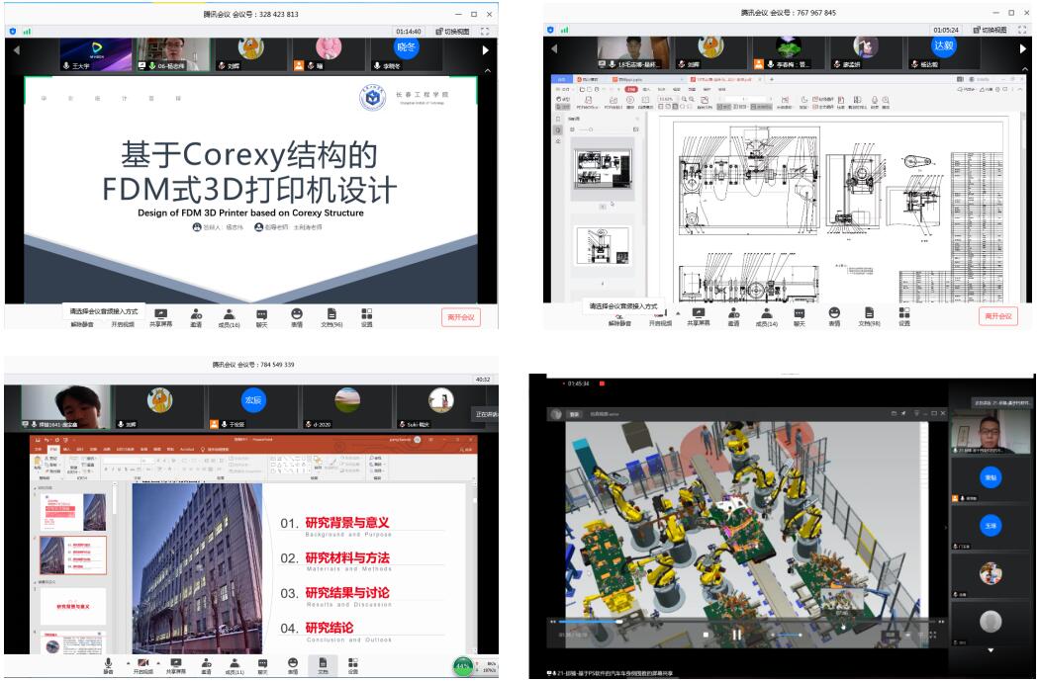1038x682 pixels.
Task: Leave meeting 328 423 813
Action: coord(461,316)
